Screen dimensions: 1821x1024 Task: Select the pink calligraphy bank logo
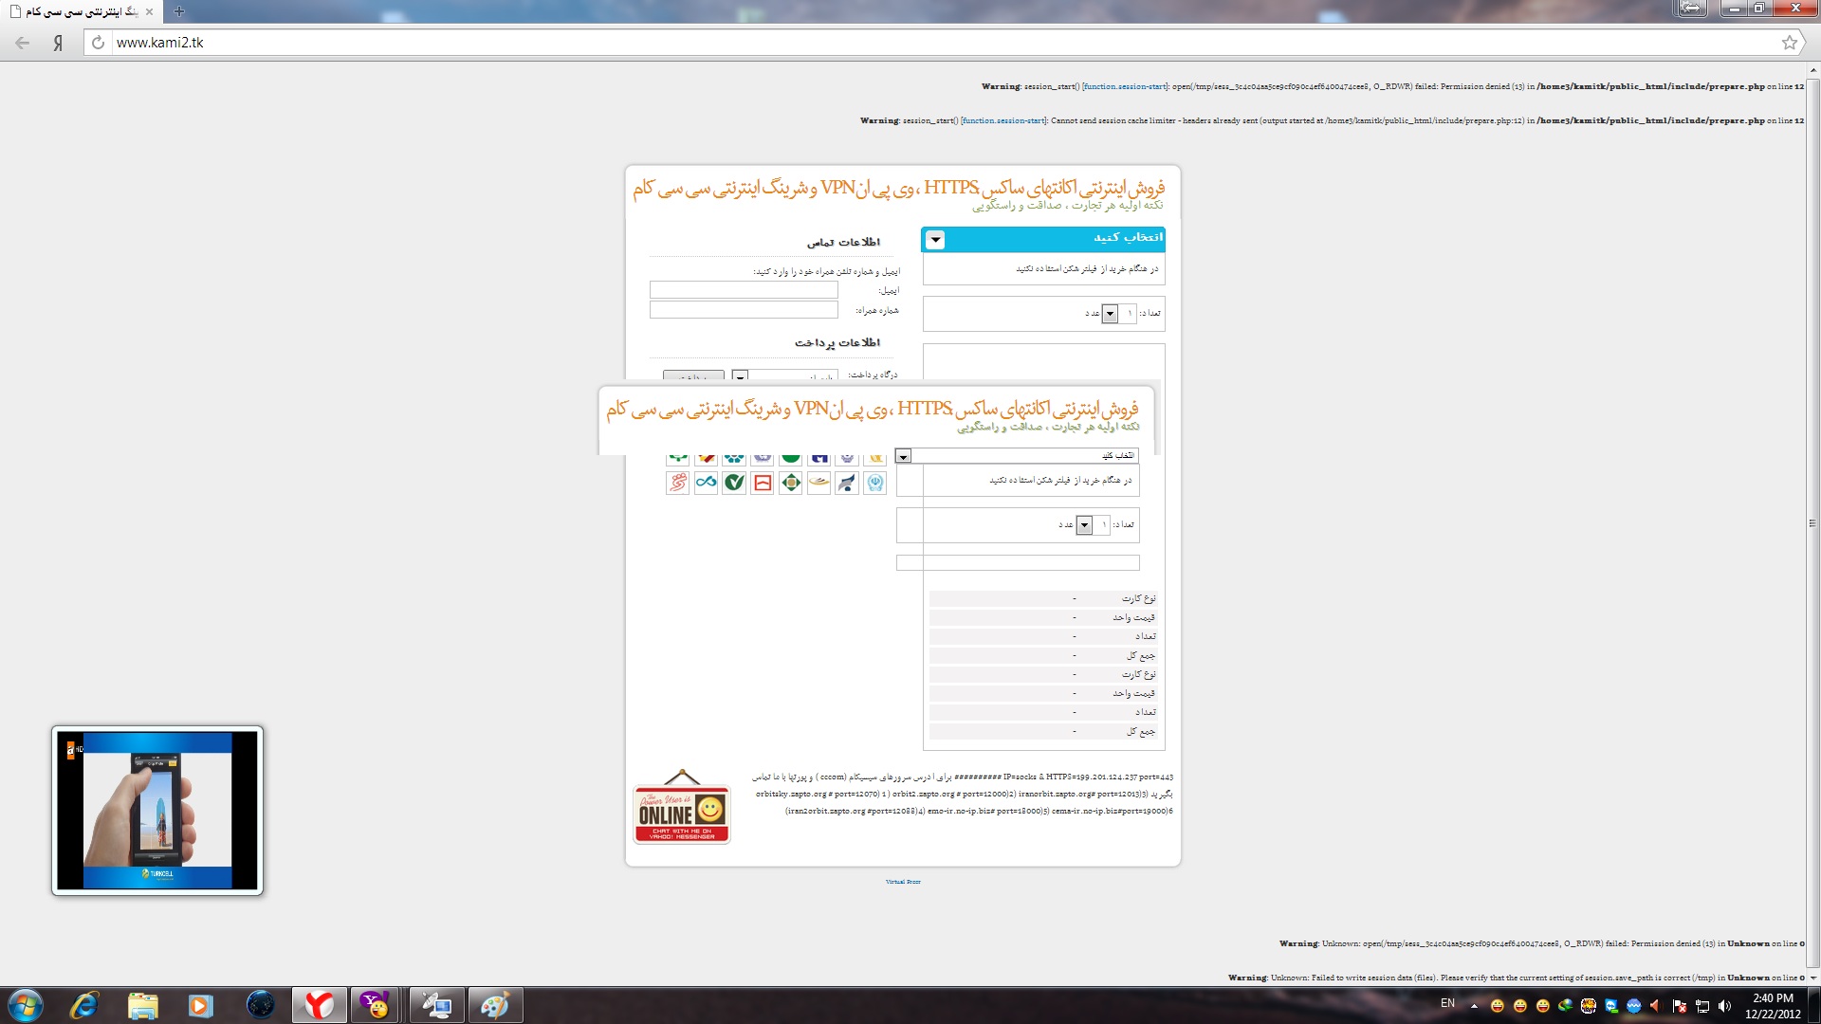click(x=677, y=483)
